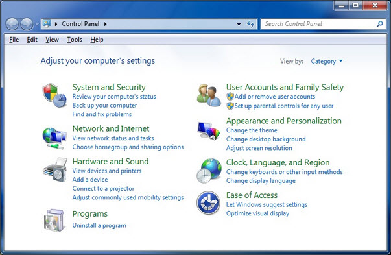Click View devices and printers
This screenshot has height=255, width=391.
[x=107, y=171]
